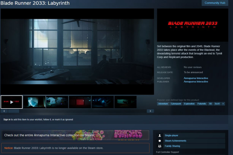Select the Exploration tag

point(189,104)
